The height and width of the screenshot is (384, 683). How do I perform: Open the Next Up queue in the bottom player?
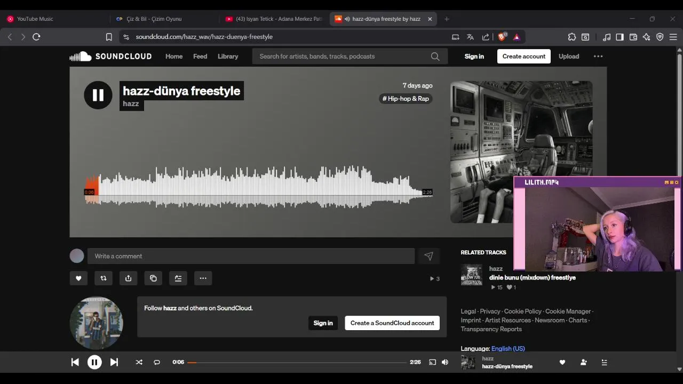604,362
